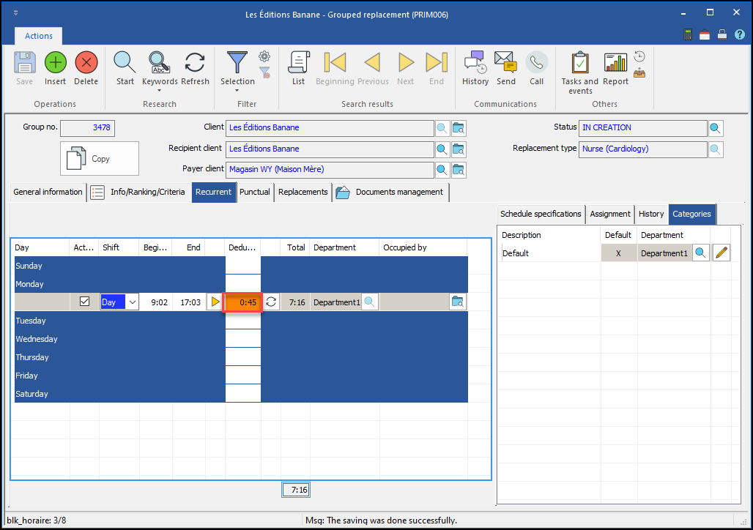The width and height of the screenshot is (753, 530).
Task: Open the Day shift dropdown
Action: (x=132, y=302)
